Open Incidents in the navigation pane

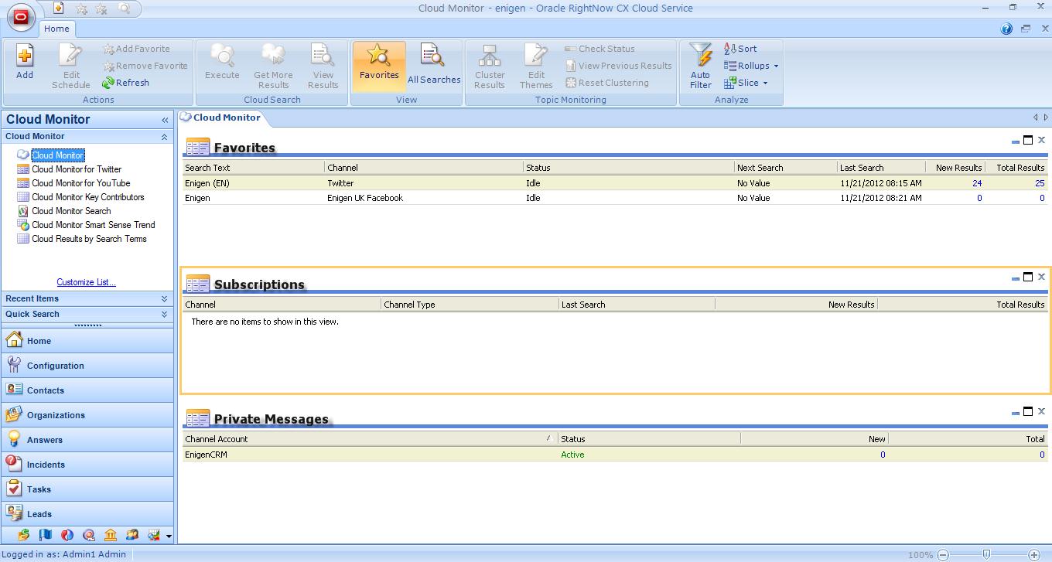pyautogui.click(x=46, y=465)
